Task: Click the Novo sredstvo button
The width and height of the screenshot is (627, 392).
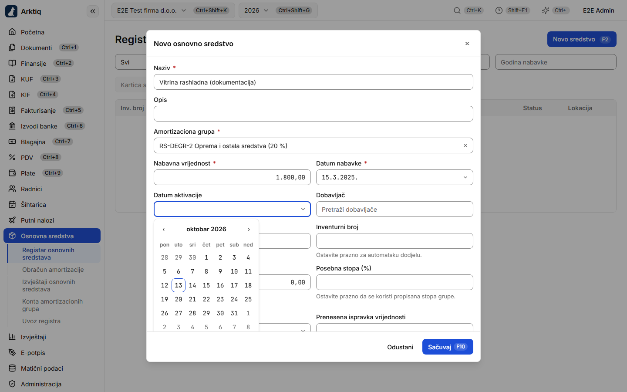Action: 582,39
